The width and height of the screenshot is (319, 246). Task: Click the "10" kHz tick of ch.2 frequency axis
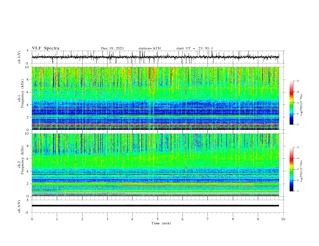point(27,133)
